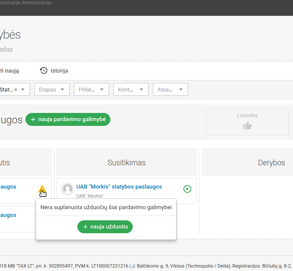The width and height of the screenshot is (293, 271).
Task: Open the card link beside the warning icon
Action: click(8, 187)
